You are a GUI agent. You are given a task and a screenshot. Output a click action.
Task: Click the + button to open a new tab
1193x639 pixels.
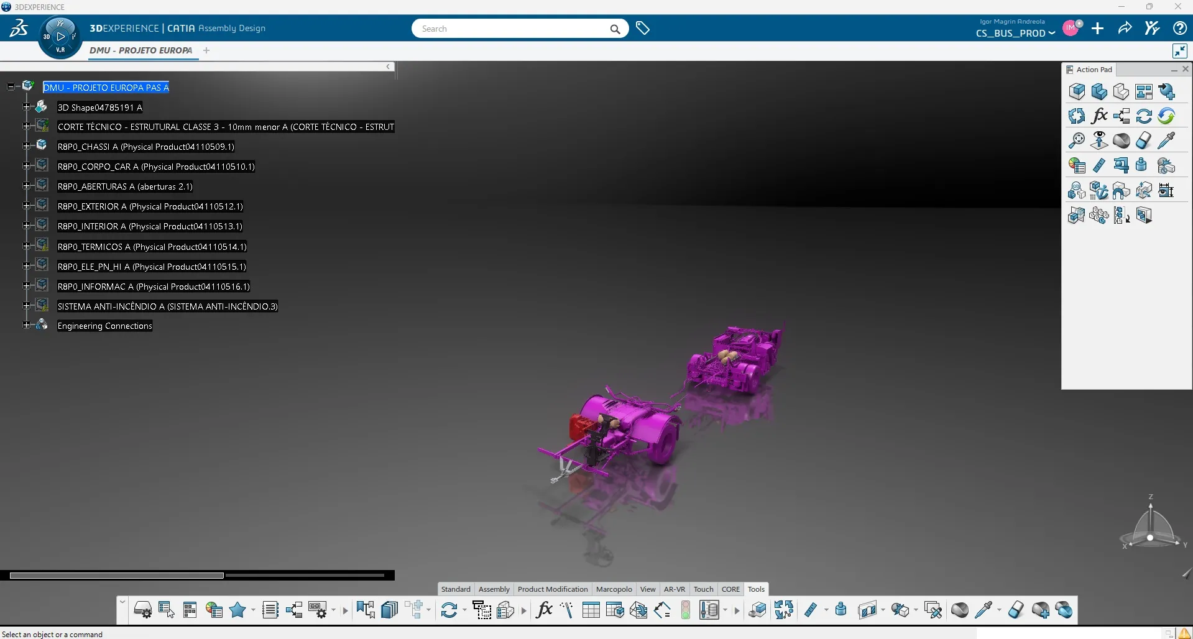pos(206,50)
